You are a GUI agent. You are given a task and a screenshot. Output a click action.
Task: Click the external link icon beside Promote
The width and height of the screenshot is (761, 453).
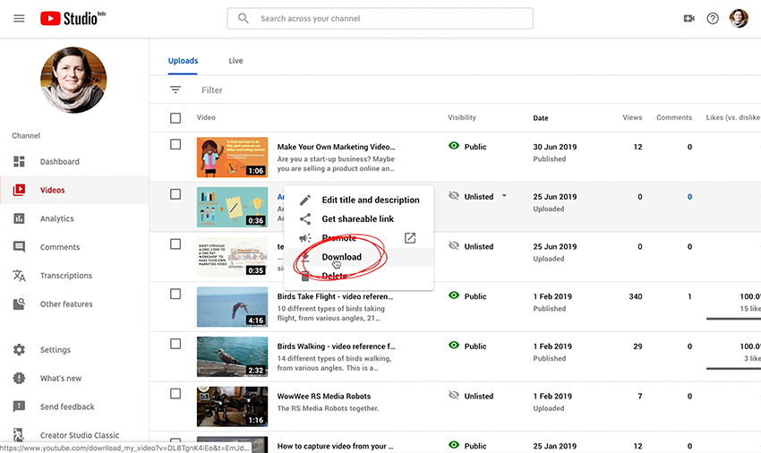[410, 238]
